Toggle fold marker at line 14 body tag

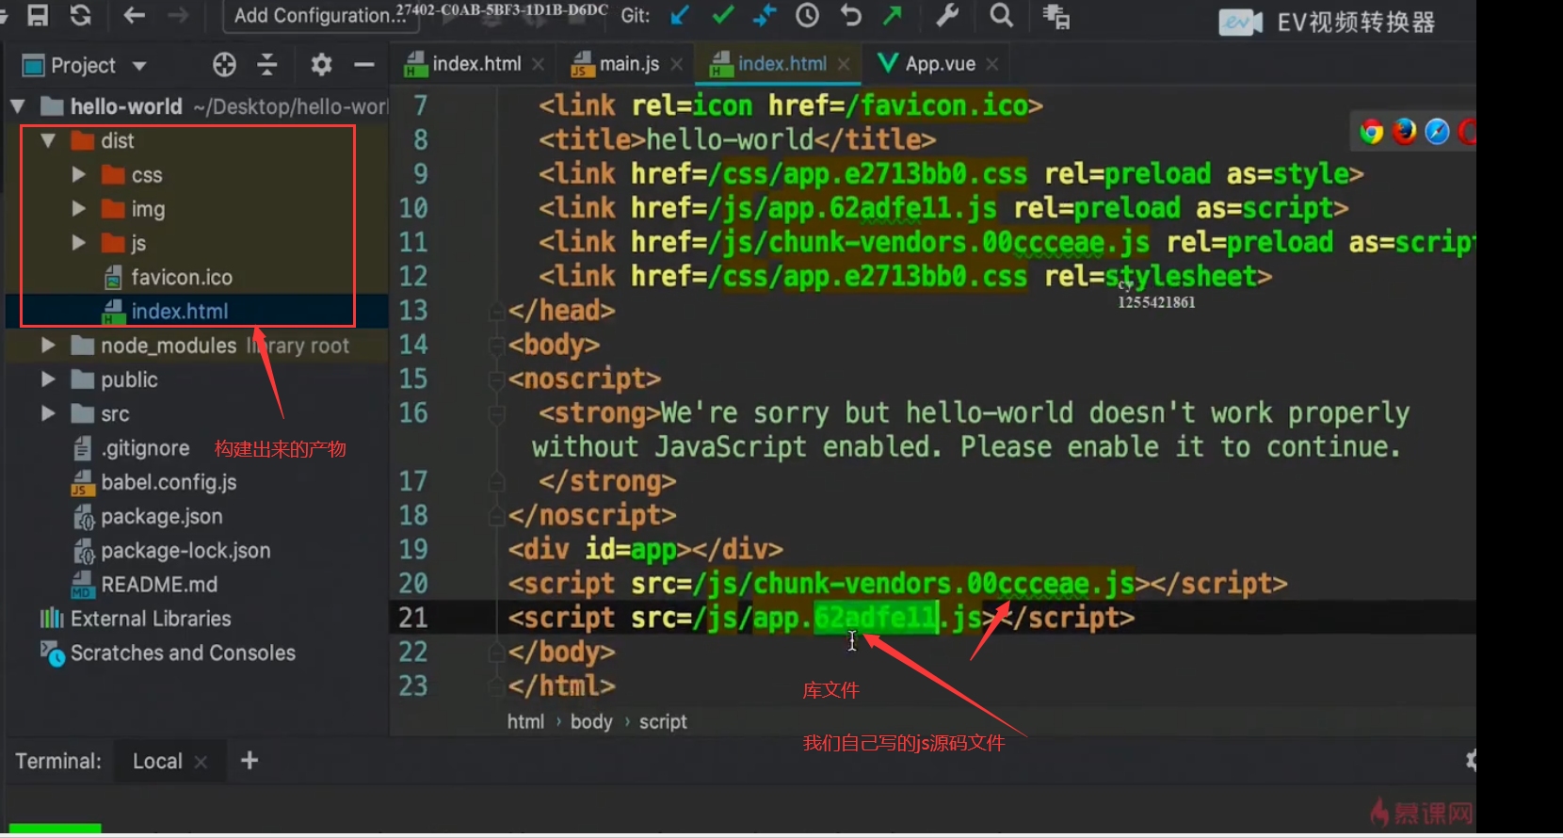(x=496, y=346)
